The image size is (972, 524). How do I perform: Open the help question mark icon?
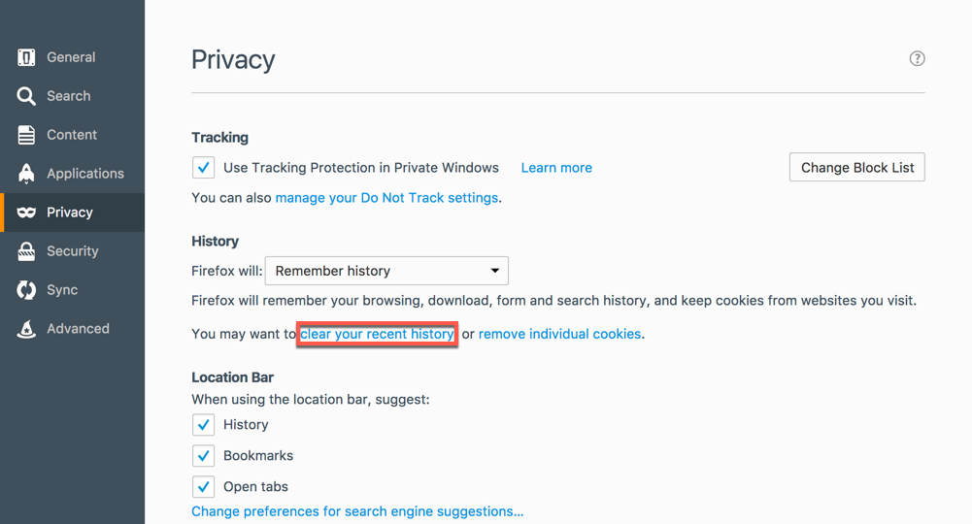[917, 58]
